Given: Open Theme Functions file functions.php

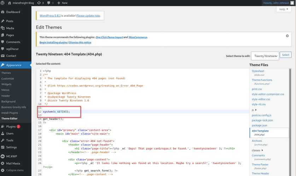Looking at the screenshot, I should tap(262, 80).
